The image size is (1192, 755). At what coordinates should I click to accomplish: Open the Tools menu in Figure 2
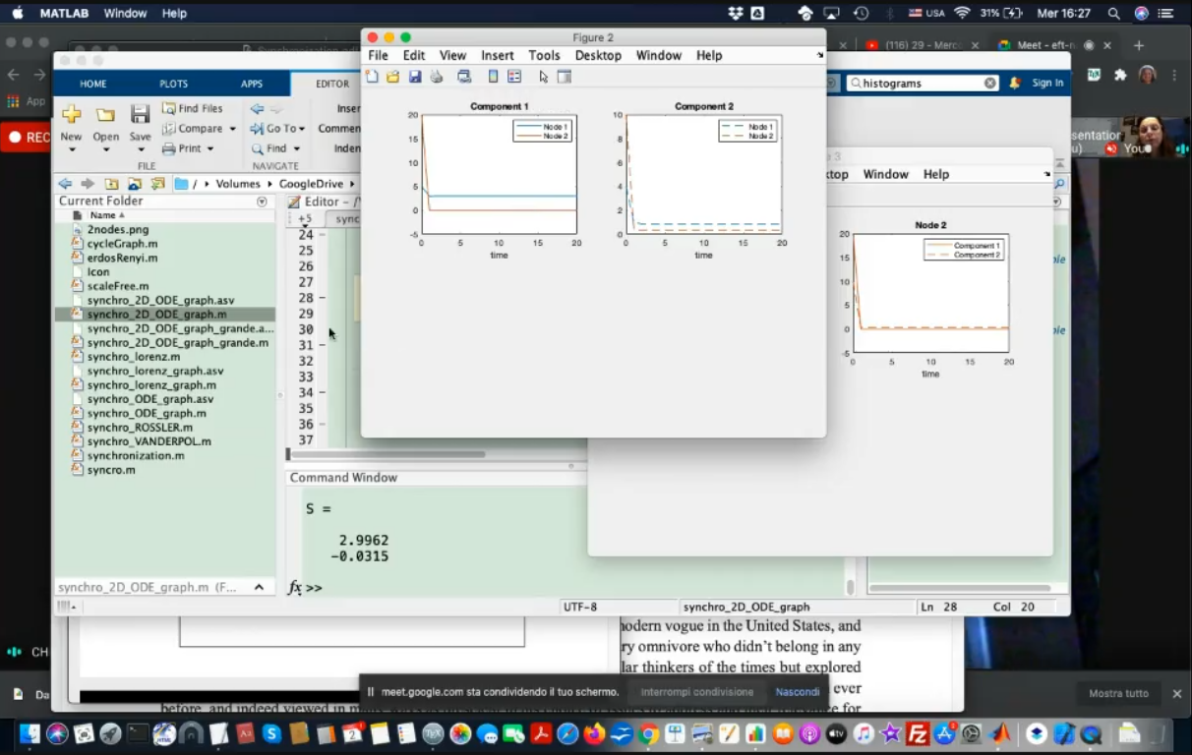point(544,56)
